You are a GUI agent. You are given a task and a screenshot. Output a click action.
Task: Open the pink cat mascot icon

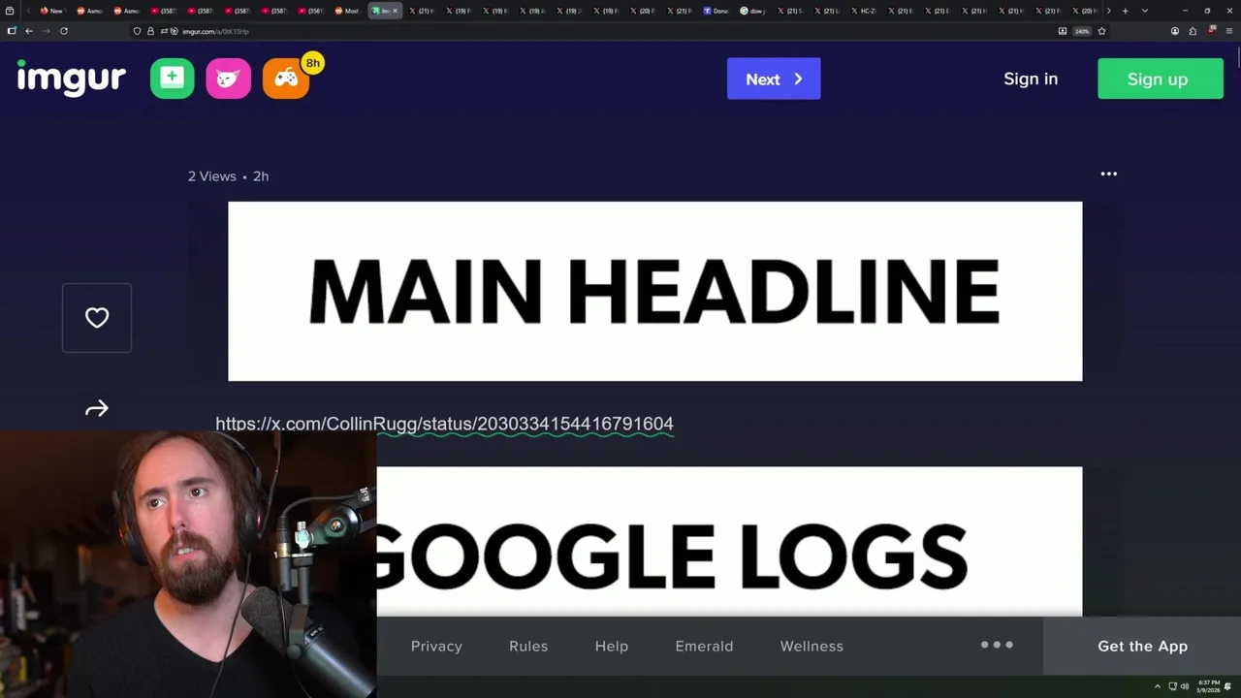pos(229,79)
